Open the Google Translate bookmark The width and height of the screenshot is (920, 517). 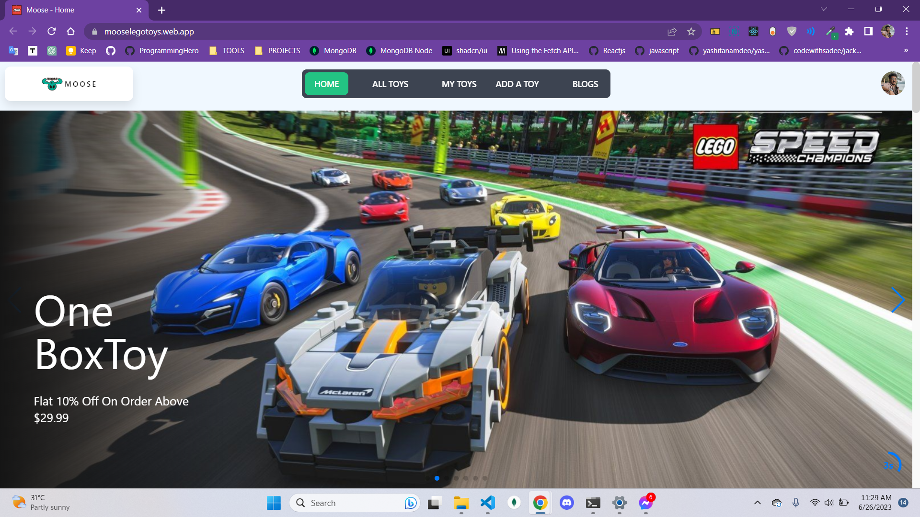(13, 50)
